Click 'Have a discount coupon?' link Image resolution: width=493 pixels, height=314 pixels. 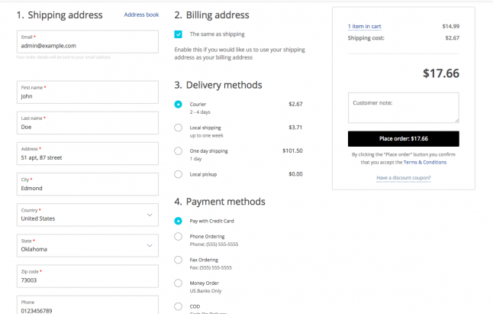pos(404,178)
